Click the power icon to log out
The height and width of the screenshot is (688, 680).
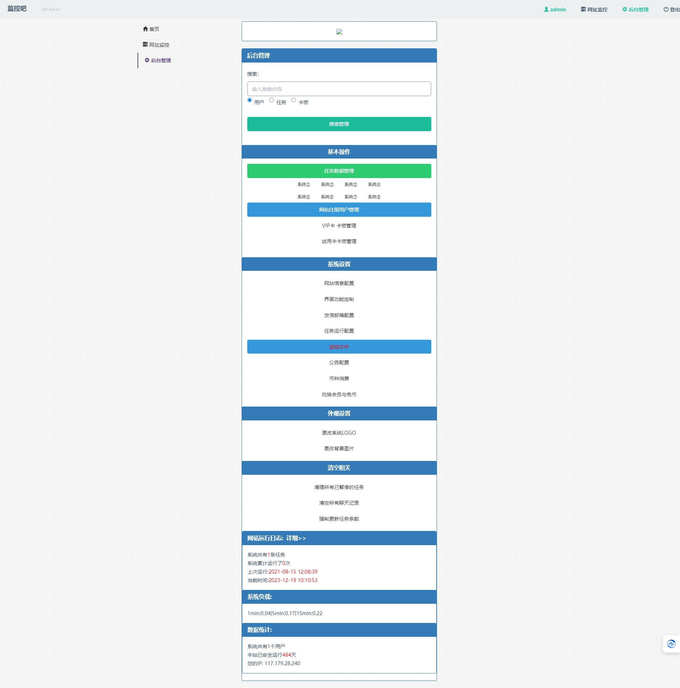pyautogui.click(x=666, y=10)
